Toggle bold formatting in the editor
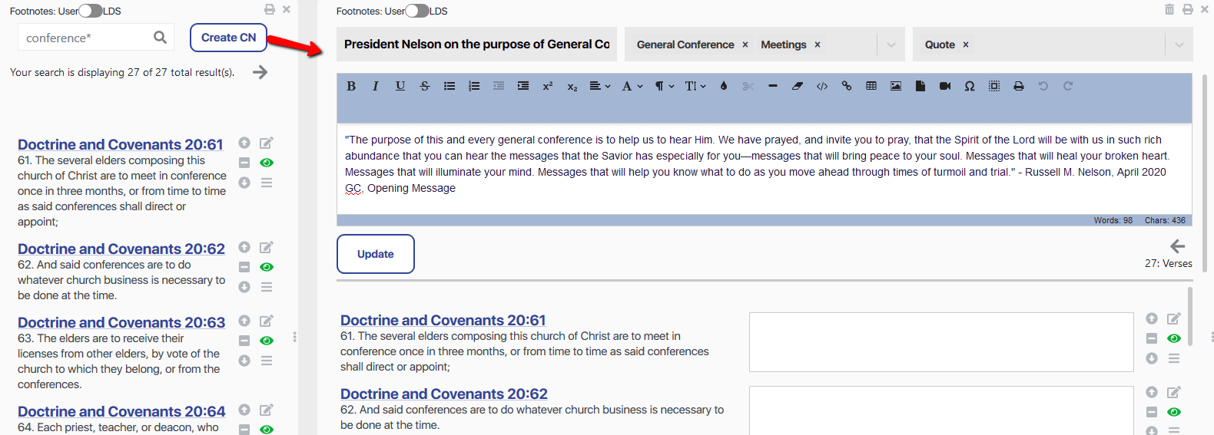 (x=351, y=86)
